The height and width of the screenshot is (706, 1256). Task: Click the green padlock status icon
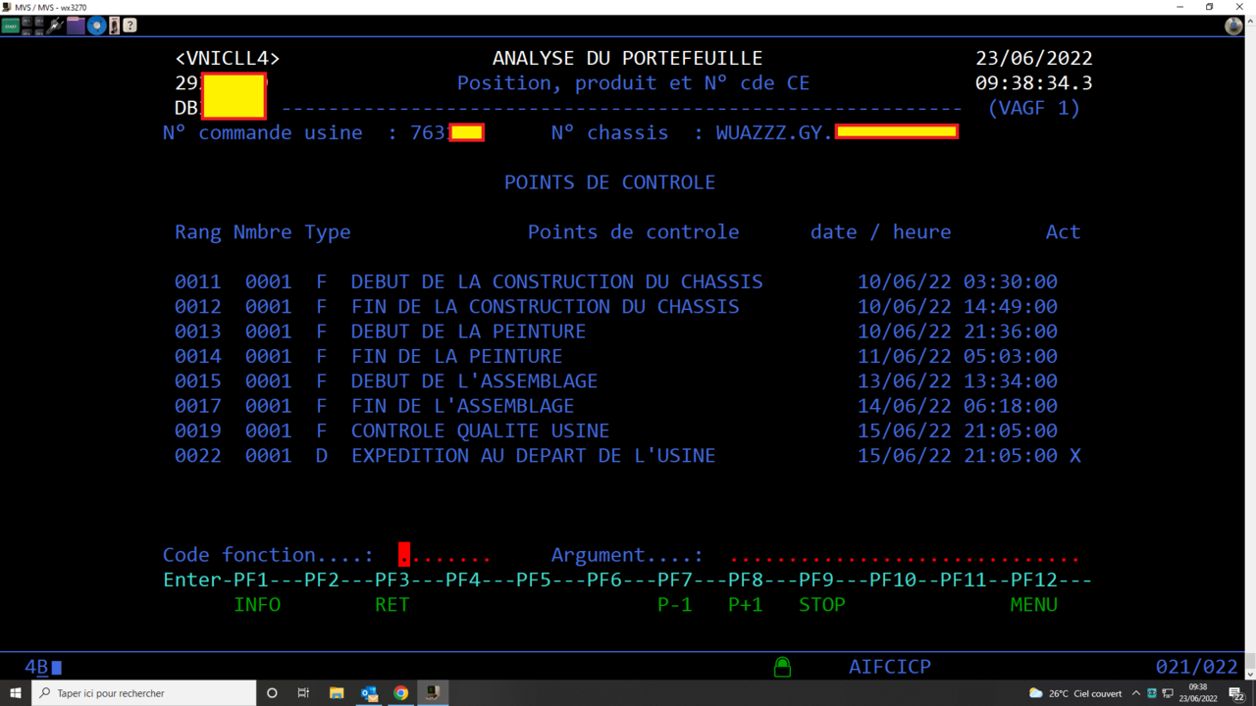[x=782, y=667]
